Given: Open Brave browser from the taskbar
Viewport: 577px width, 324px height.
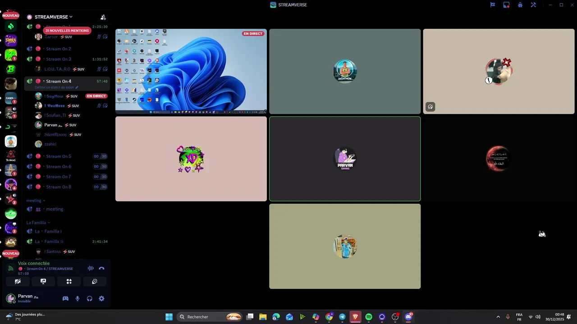Looking at the screenshot, I should [x=355, y=317].
